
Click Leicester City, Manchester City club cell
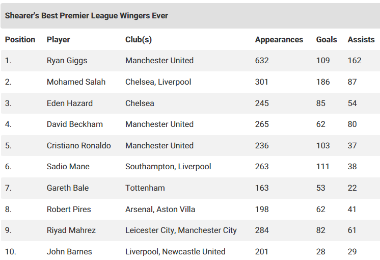(181, 230)
